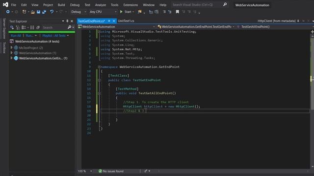The image size is (314, 176).
Task: Click the icon right of Start button
Action: (x=139, y=12)
